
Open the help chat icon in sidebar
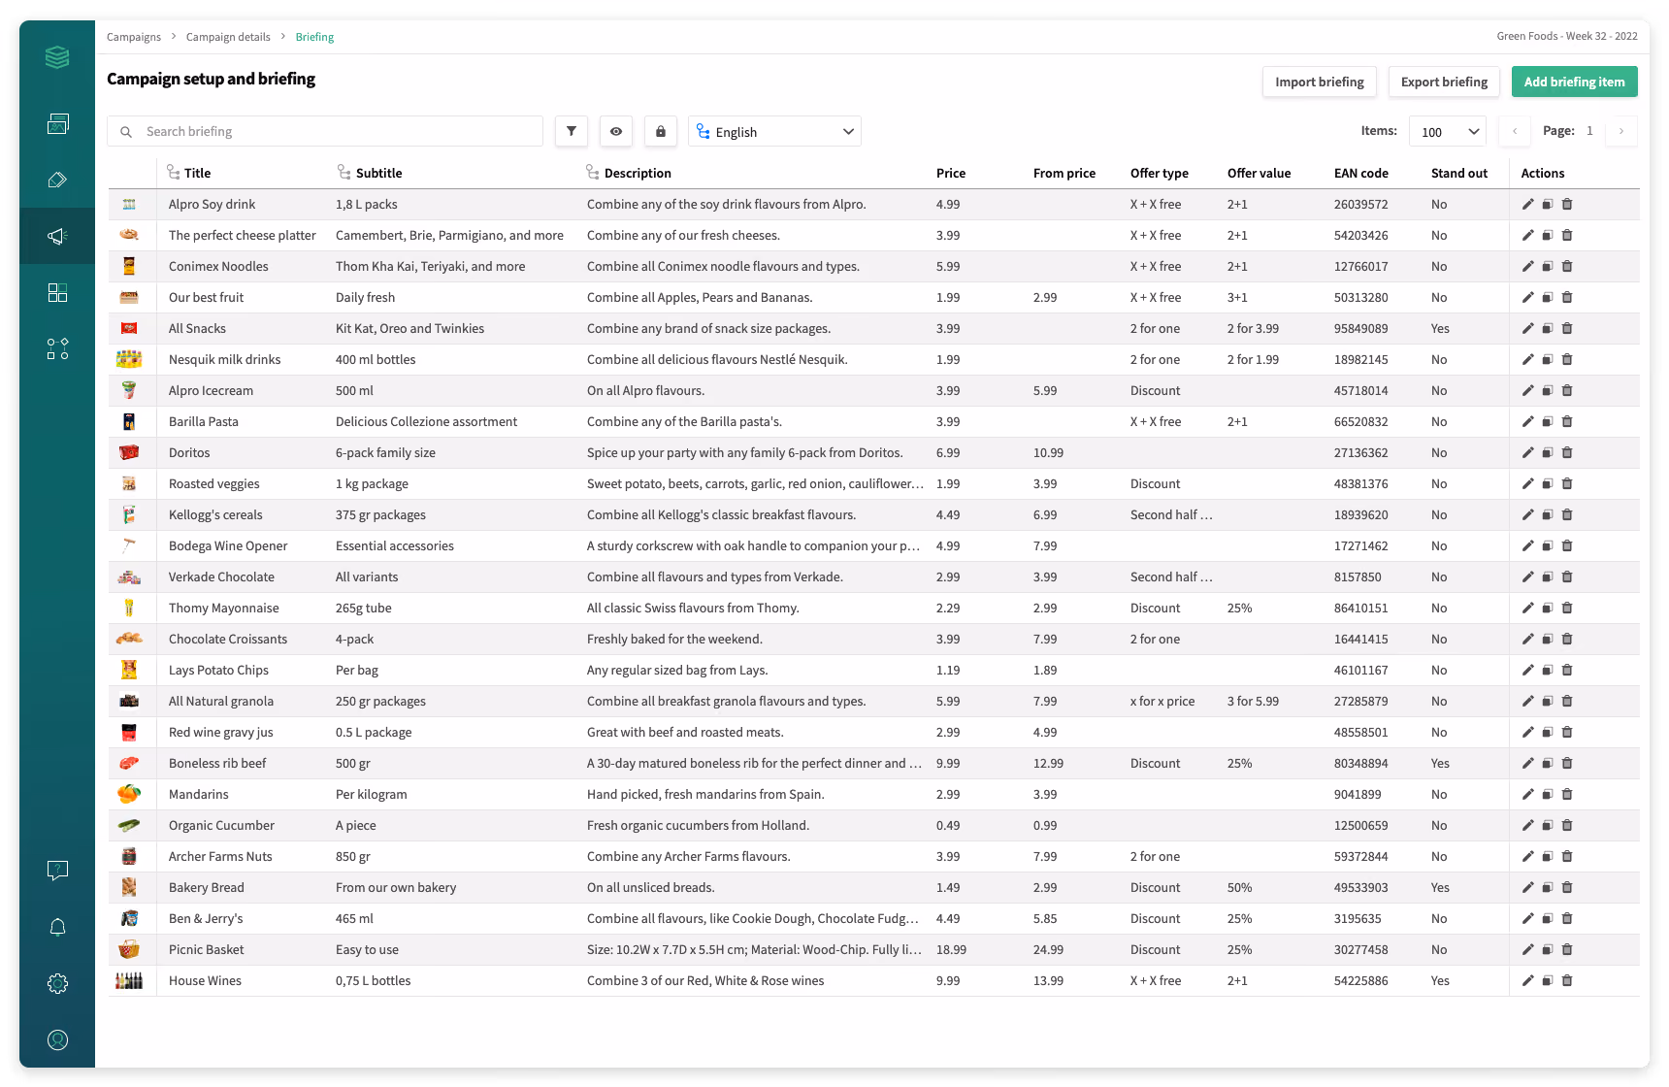(x=57, y=871)
